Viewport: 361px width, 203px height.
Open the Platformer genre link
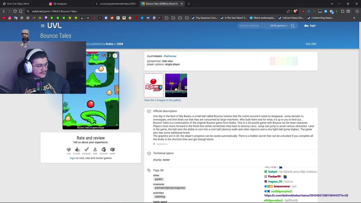click(170, 56)
